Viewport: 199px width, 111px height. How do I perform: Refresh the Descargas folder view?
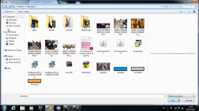pyautogui.click(x=165, y=7)
